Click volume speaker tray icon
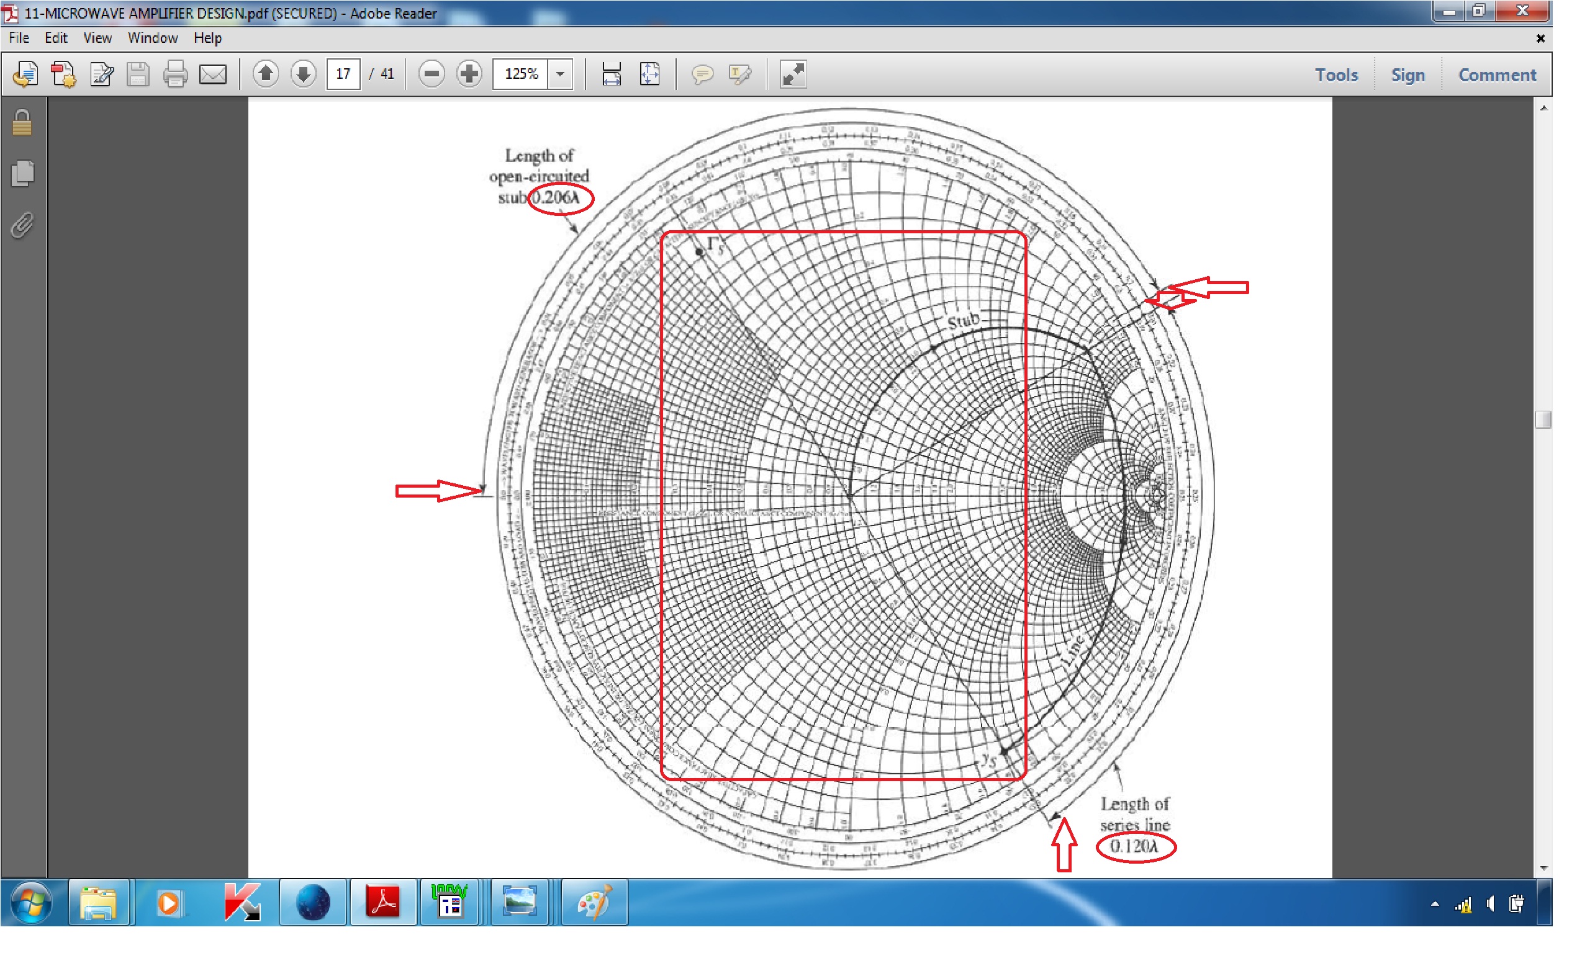Image resolution: width=1577 pixels, height=953 pixels. [x=1490, y=905]
